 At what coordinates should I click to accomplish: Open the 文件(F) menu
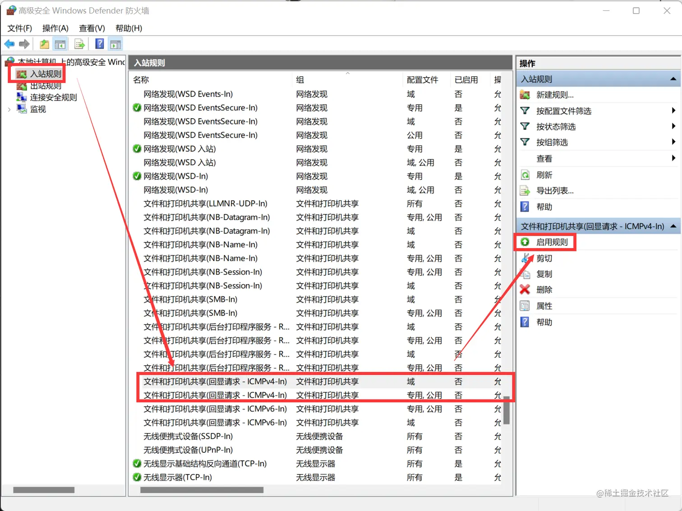coord(20,28)
